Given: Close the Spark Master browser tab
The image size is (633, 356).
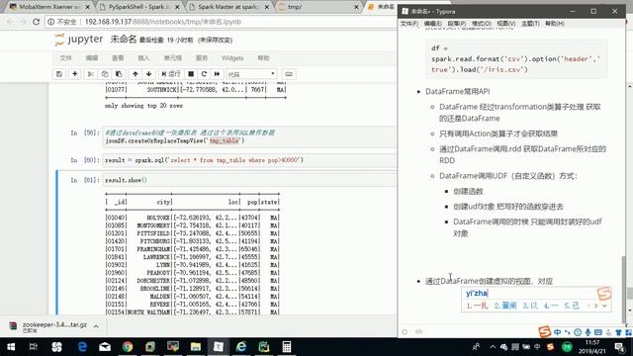Looking at the screenshot, I should [x=267, y=7].
